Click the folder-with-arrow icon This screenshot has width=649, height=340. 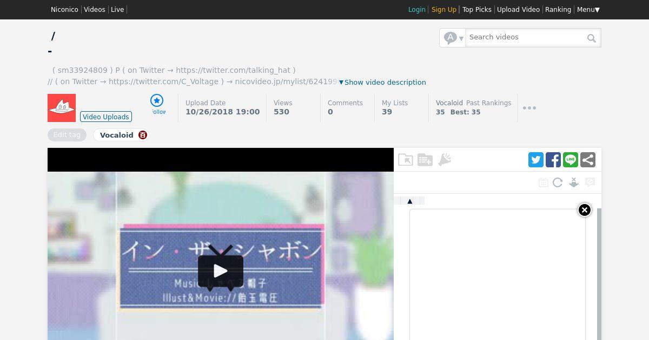click(406, 160)
